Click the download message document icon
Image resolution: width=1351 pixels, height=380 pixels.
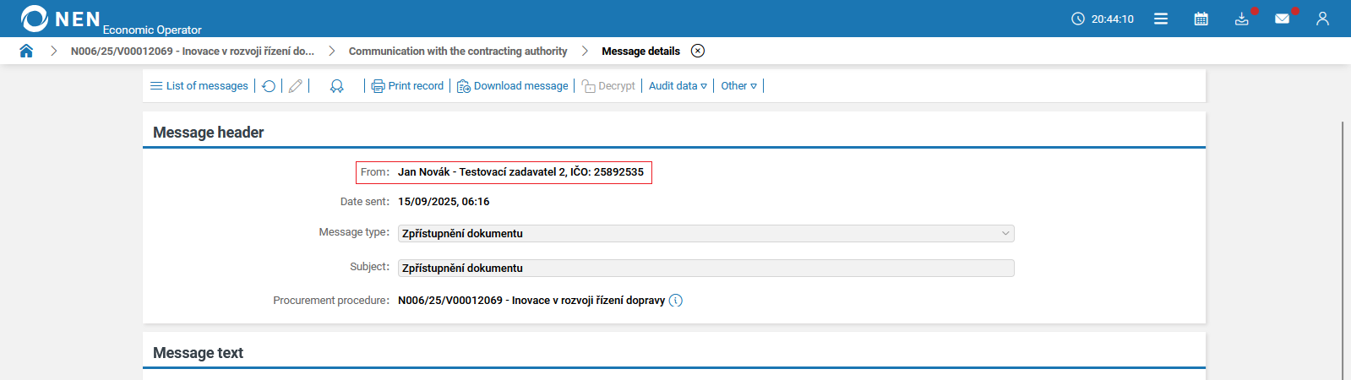point(464,86)
